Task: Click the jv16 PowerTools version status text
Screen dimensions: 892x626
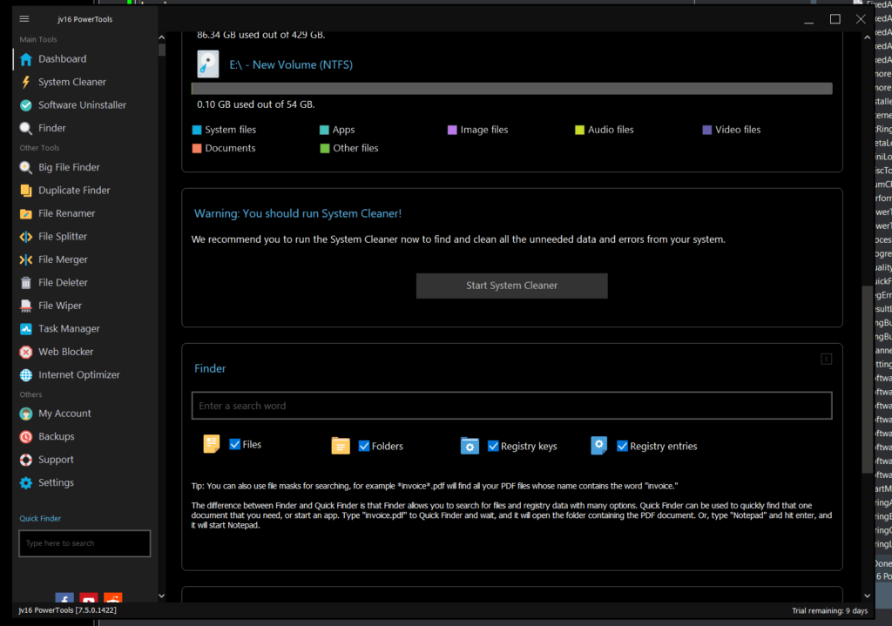Action: pyautogui.click(x=67, y=610)
